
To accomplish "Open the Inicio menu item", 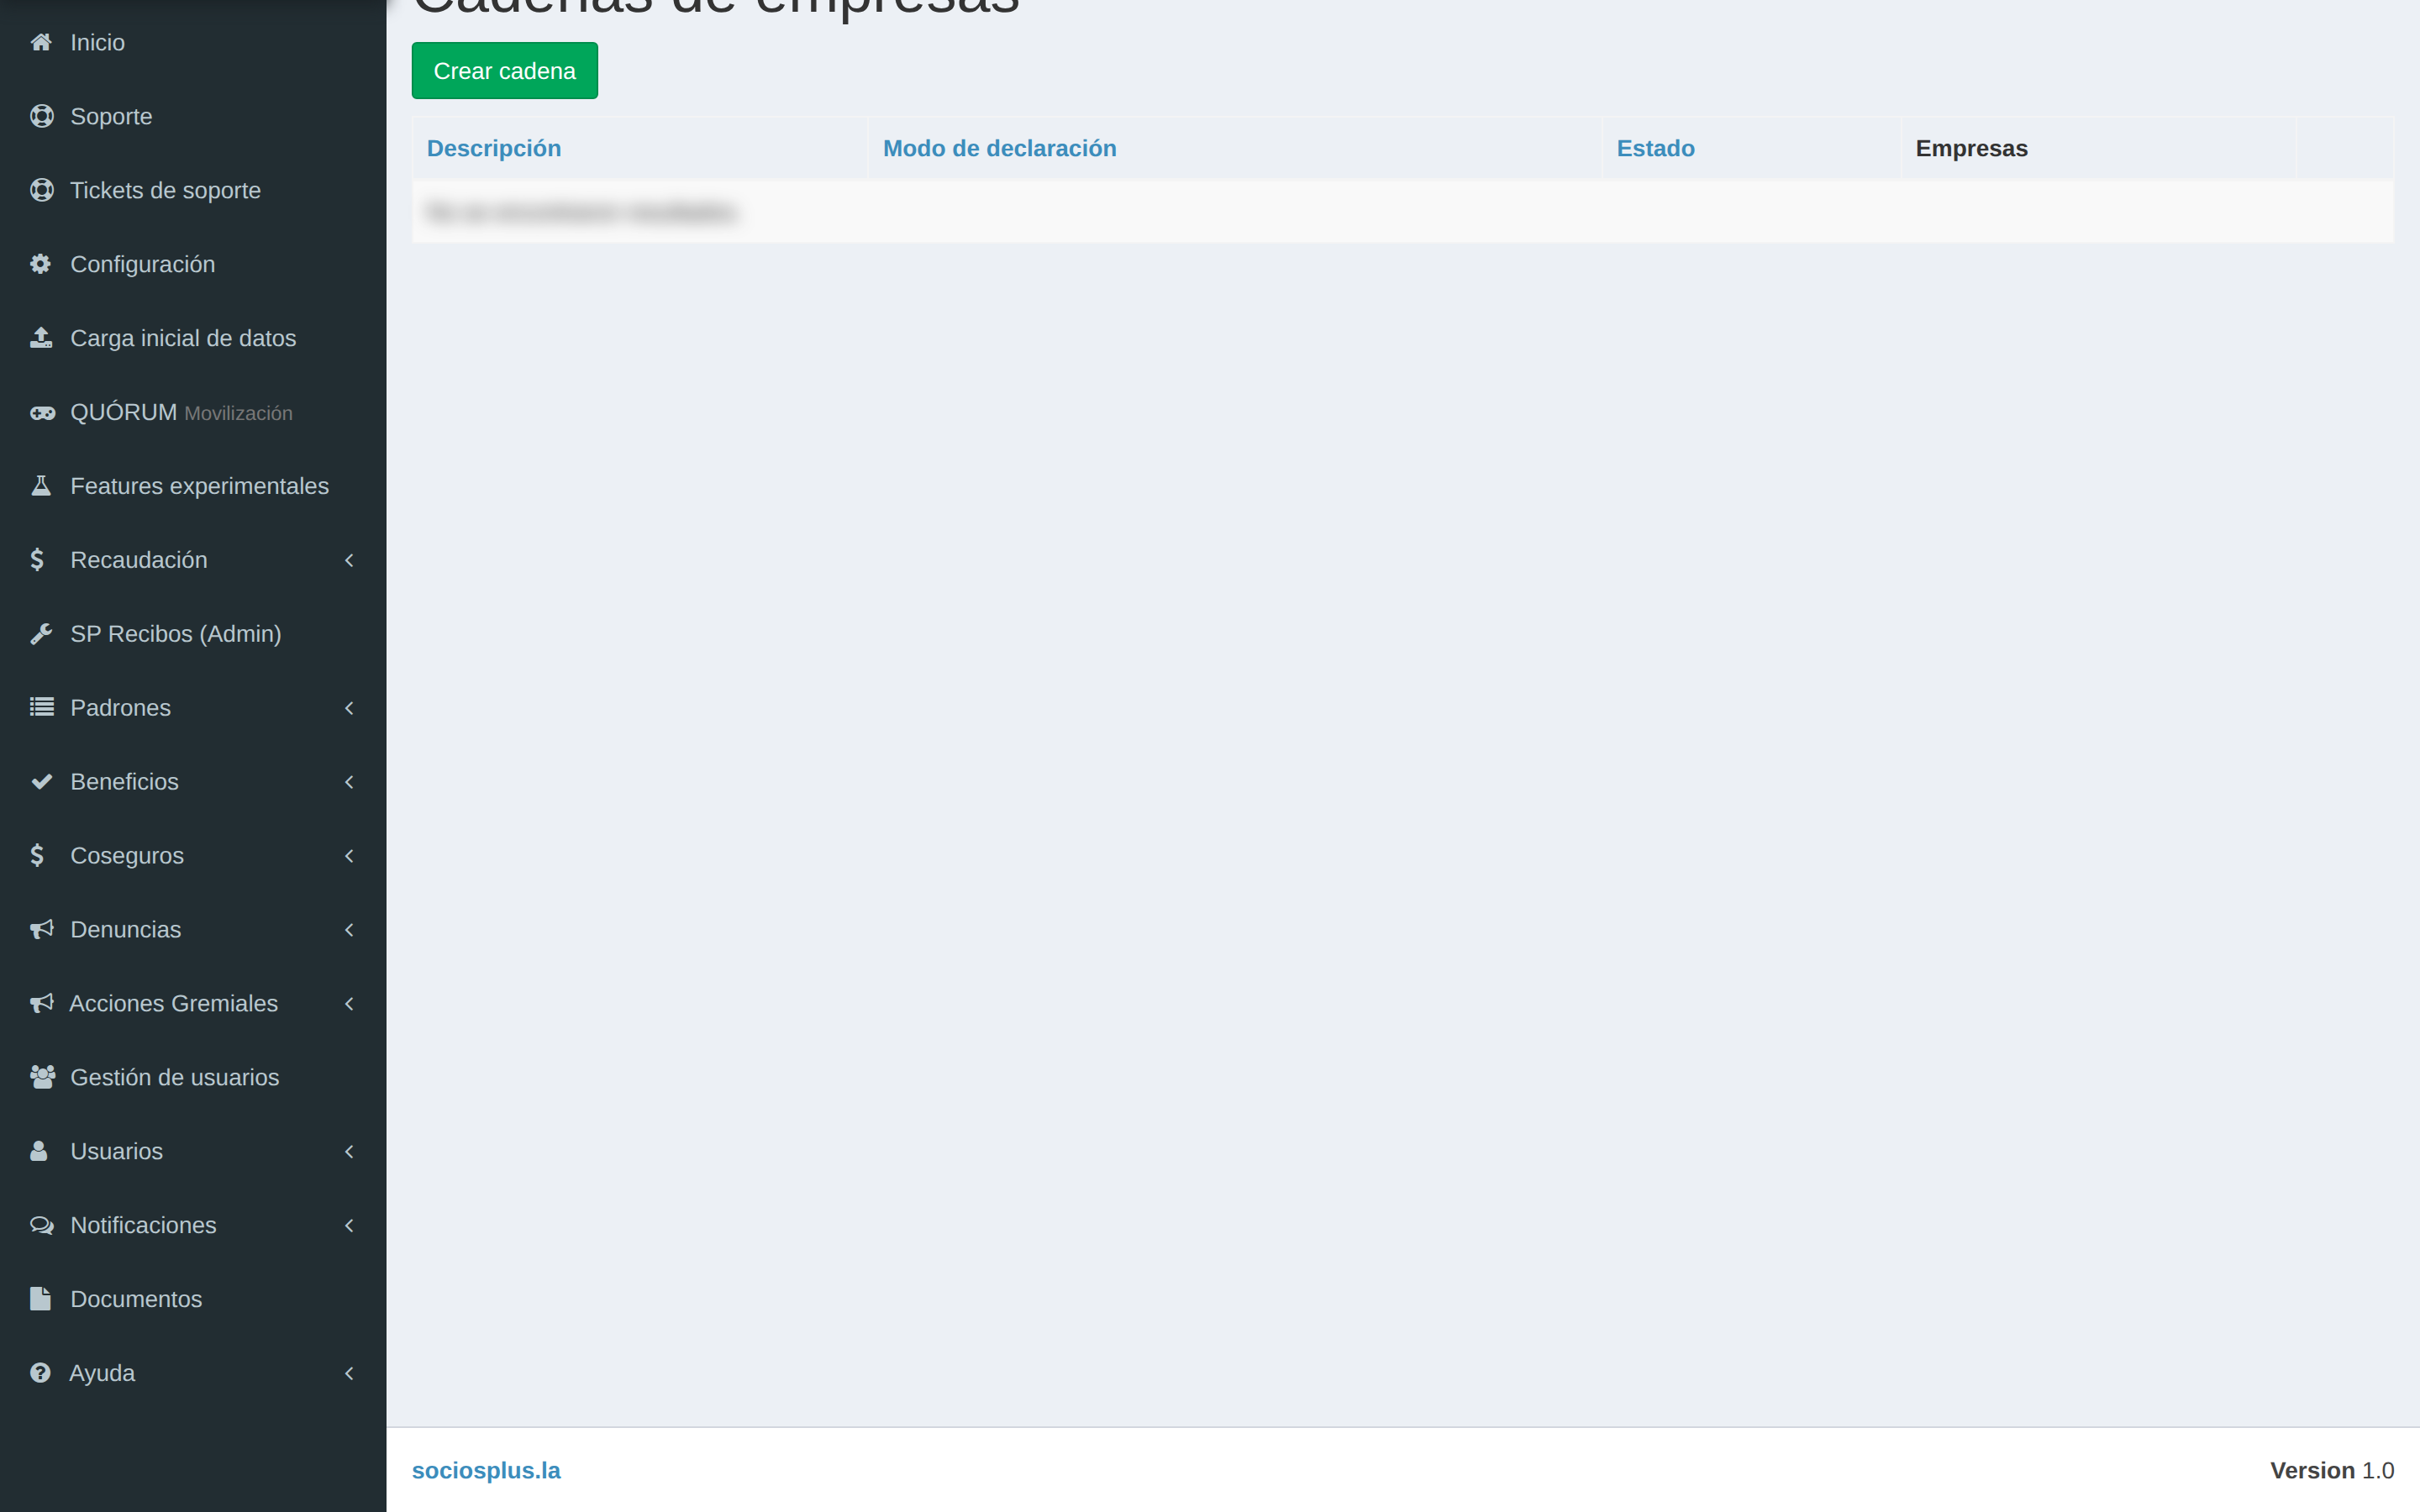I will click(193, 42).
